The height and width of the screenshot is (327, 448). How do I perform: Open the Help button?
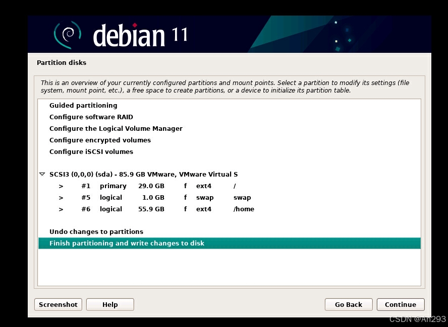point(110,304)
